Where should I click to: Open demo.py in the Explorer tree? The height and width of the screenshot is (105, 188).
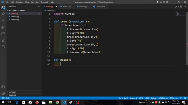click(15, 13)
